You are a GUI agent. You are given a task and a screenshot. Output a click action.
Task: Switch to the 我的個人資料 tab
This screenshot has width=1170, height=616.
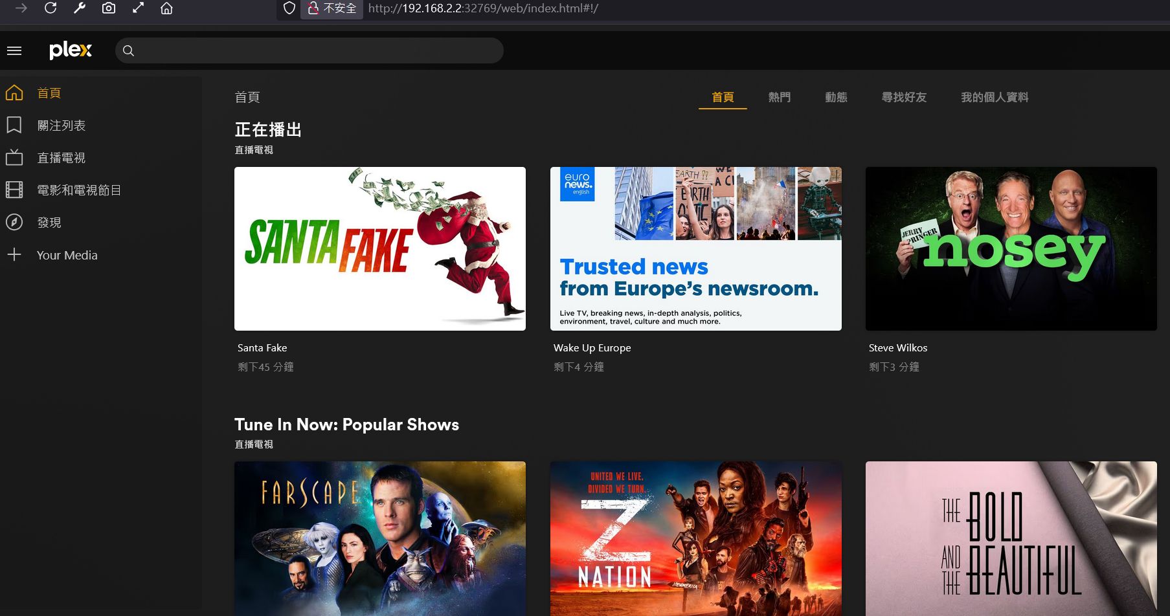pyautogui.click(x=995, y=97)
